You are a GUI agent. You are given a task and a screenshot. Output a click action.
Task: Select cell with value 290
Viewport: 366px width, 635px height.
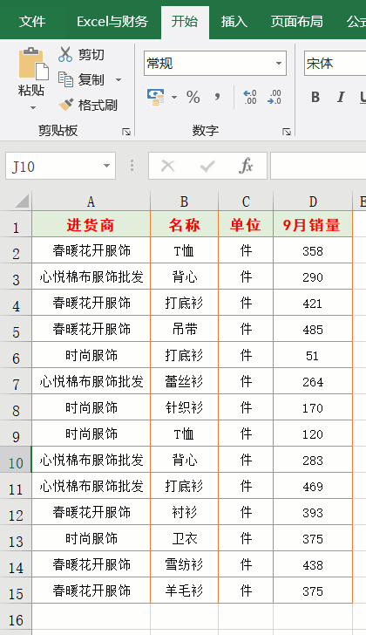(313, 277)
